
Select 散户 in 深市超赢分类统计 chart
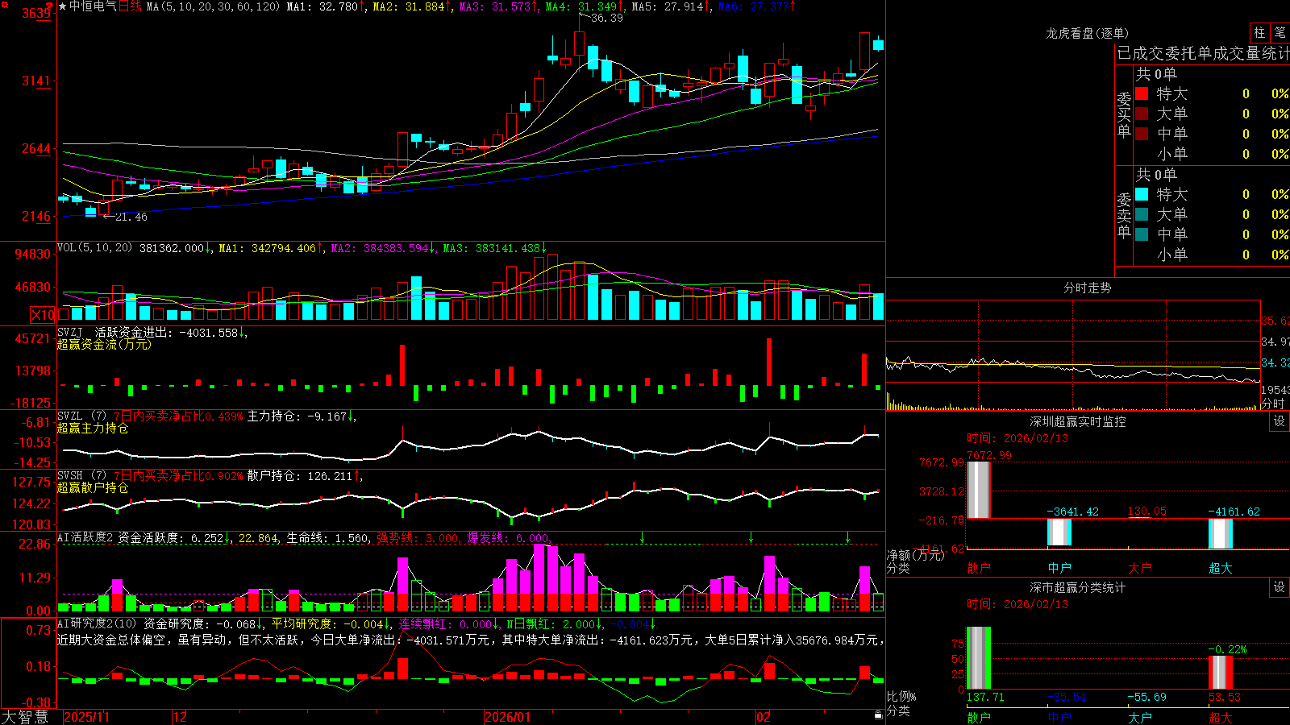[x=979, y=718]
